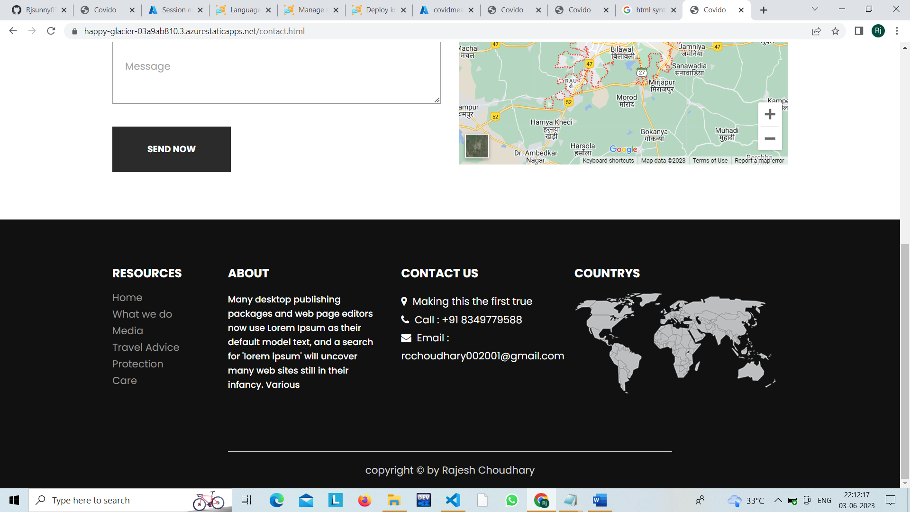Open WhatsApp from the taskbar
910x512 pixels.
click(512, 500)
